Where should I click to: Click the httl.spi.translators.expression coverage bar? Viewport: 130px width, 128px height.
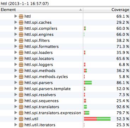pos(87,113)
